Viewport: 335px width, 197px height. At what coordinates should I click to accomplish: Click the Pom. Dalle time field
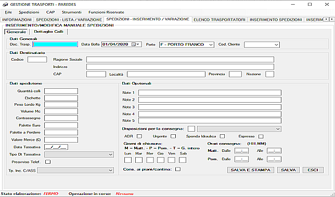tap(241, 159)
